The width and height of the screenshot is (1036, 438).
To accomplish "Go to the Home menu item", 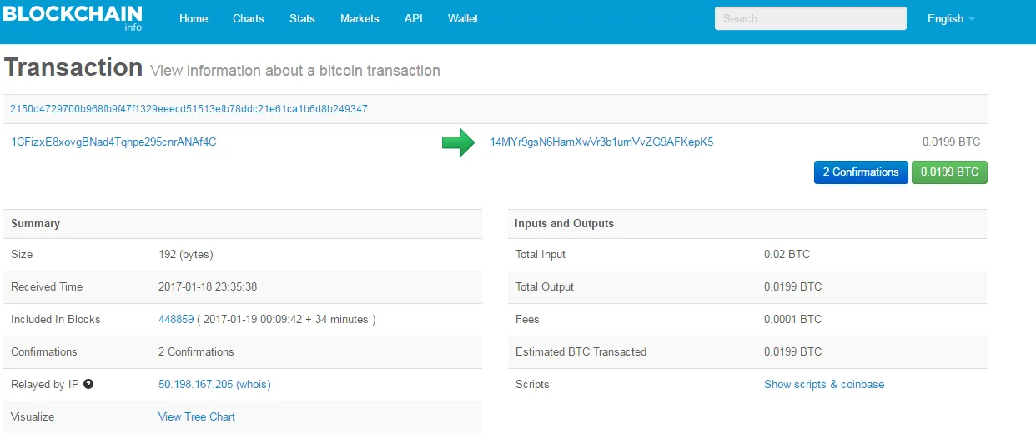I will coord(194,18).
